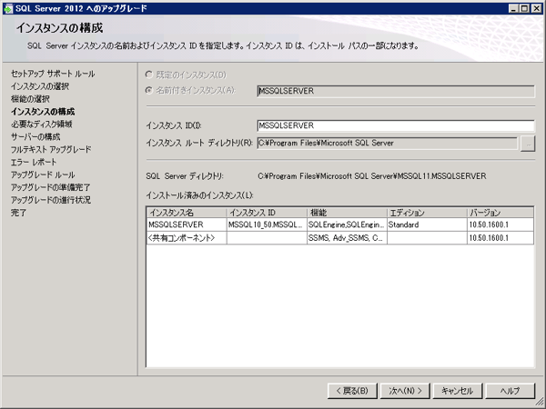Click the bold インスタンスの構成 sidebar step
This screenshot has height=409, width=546.
tap(43, 112)
